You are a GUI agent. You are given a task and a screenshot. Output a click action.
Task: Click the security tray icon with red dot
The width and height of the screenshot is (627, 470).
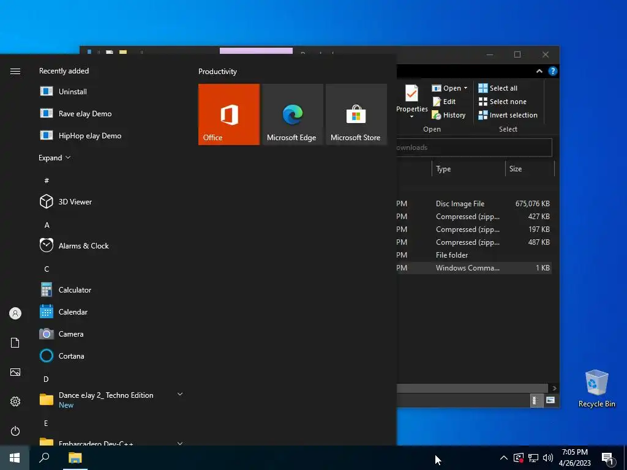[x=519, y=458]
